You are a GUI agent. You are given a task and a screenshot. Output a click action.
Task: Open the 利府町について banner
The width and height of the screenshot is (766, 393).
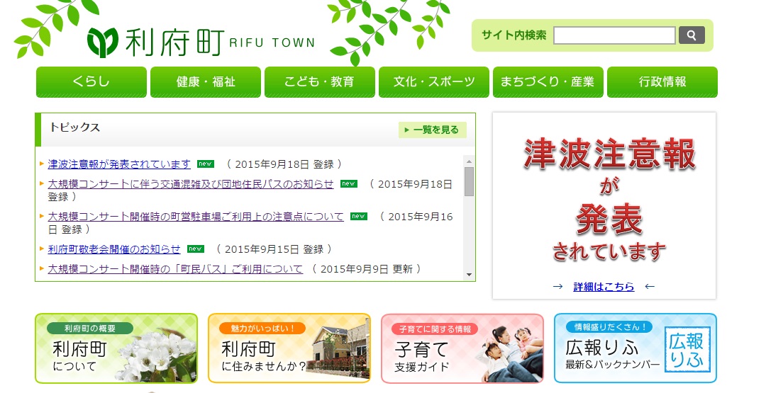pos(116,348)
